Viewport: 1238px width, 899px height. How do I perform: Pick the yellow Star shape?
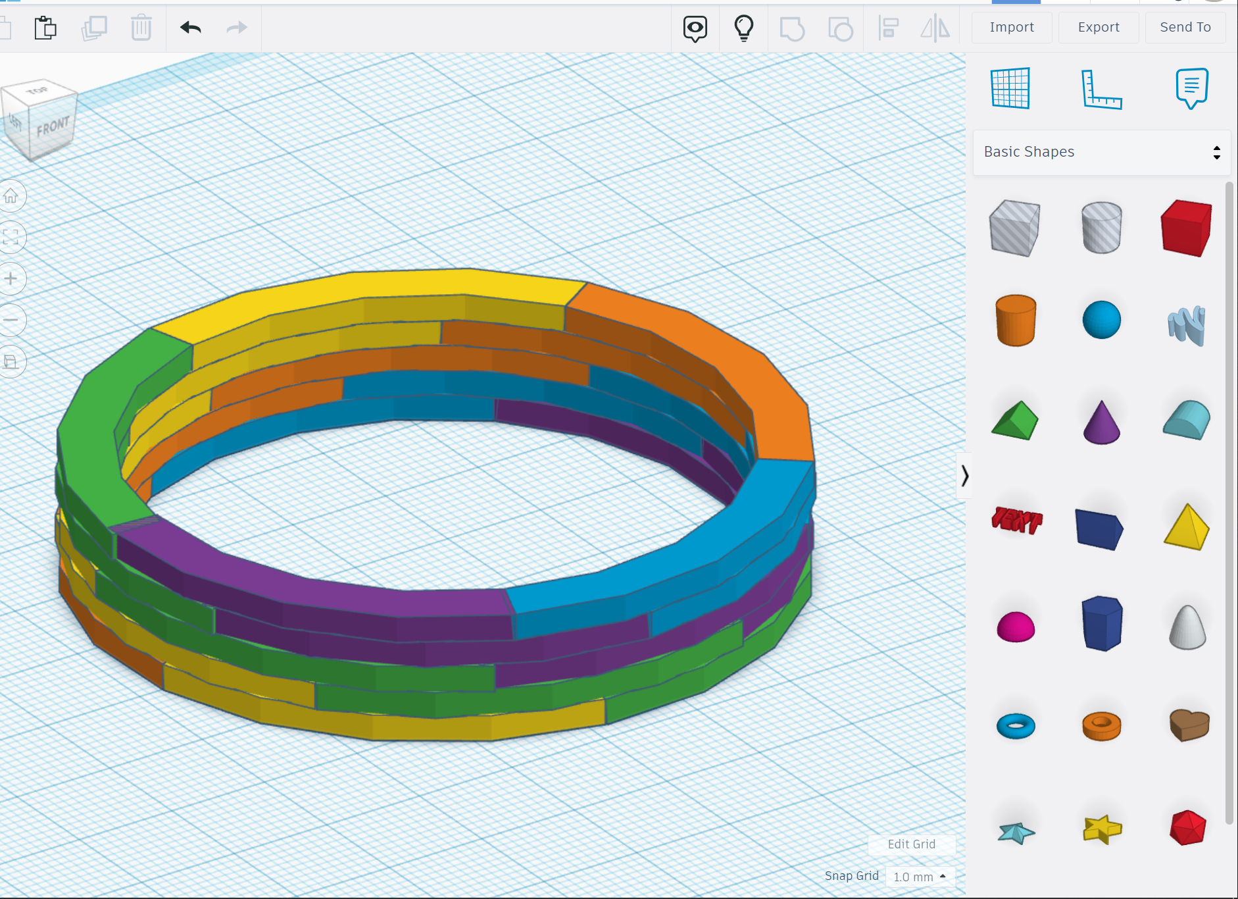(1102, 829)
